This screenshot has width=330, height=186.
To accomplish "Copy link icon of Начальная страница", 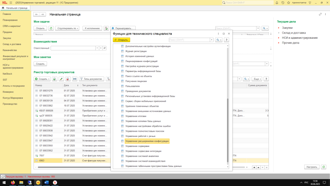I will [x=320, y=14].
